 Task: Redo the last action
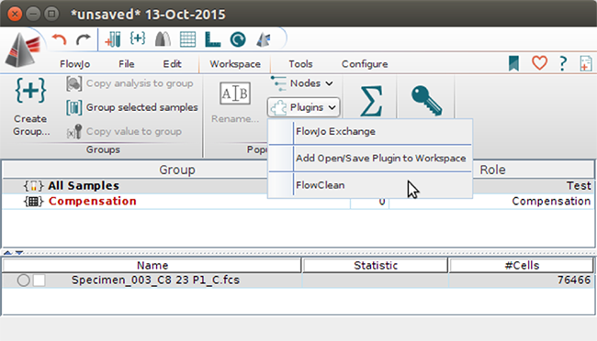83,39
